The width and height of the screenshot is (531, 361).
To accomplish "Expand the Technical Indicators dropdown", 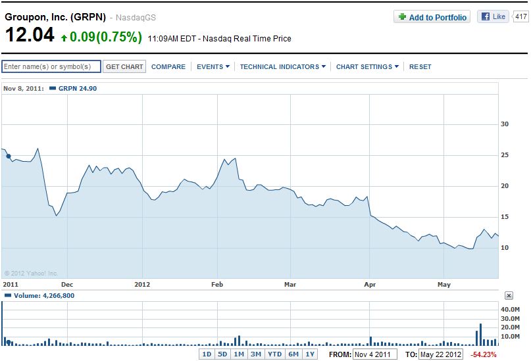I will pos(282,66).
